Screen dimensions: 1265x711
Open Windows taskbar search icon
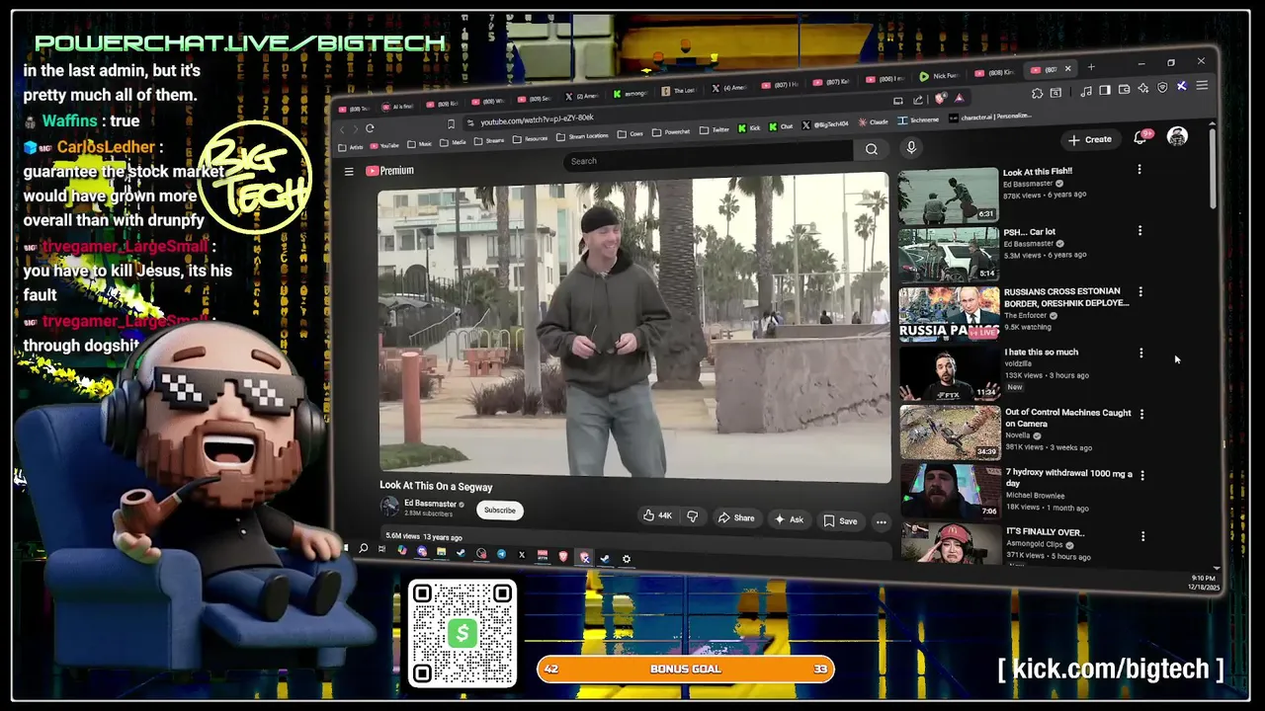(x=363, y=548)
